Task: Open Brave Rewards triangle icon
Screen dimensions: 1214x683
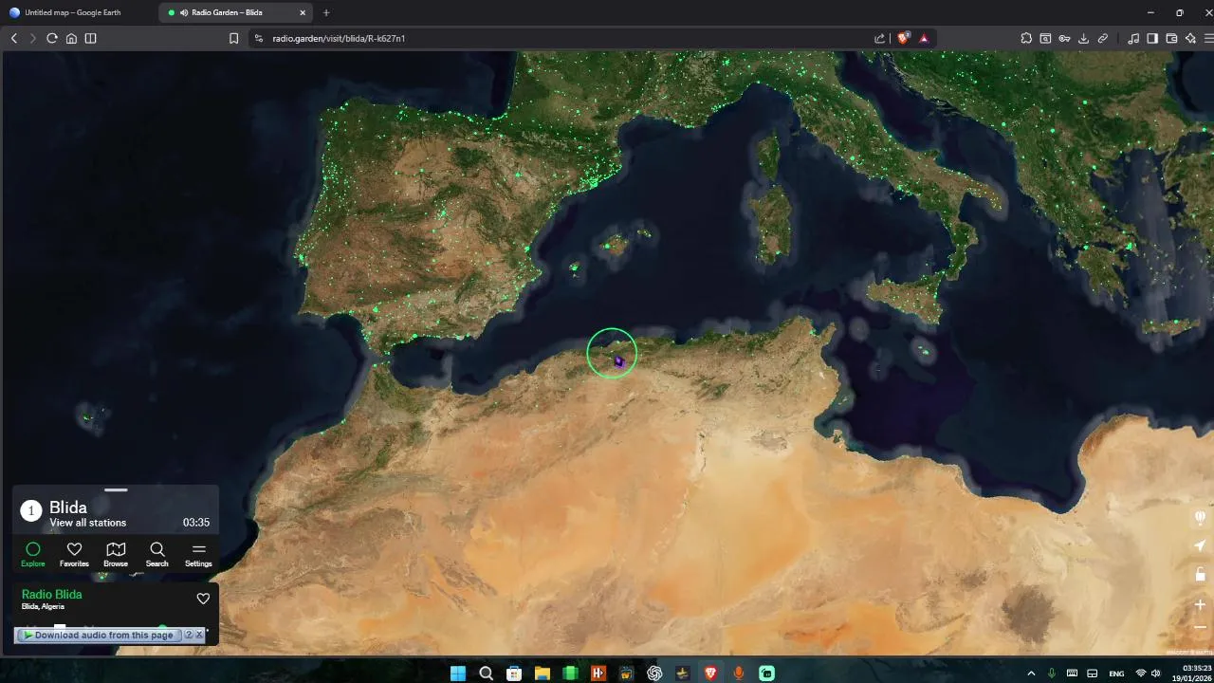Action: click(924, 38)
